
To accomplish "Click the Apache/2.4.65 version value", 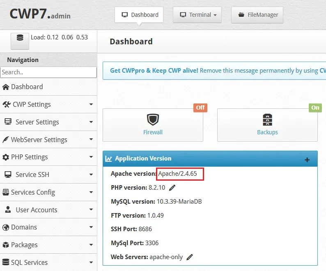I will 177,174.
